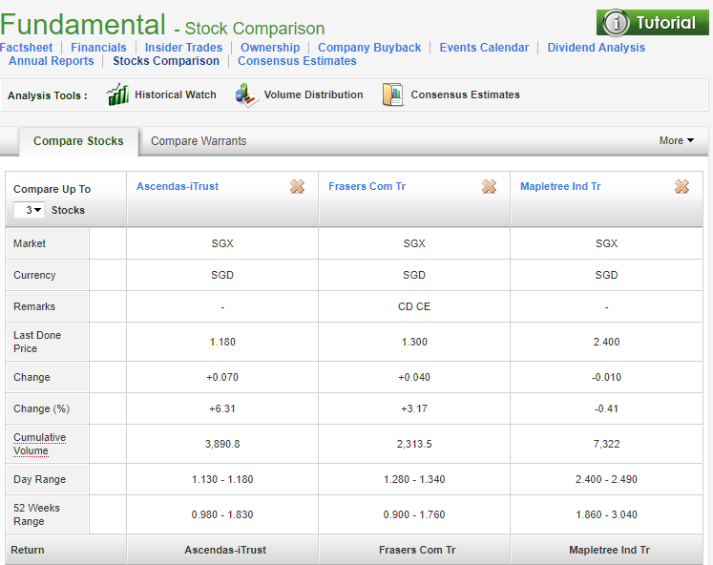Click the +0.070 change value
The width and height of the screenshot is (713, 565).
(x=222, y=377)
